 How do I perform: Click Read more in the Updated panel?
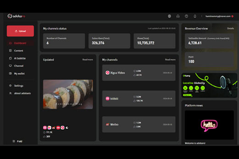pos(88,60)
